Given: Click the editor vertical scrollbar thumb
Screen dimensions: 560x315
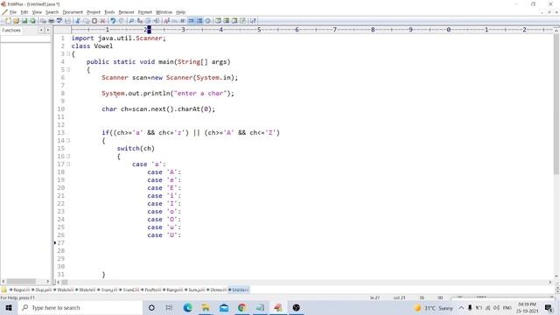Looking at the screenshot, I should pos(556,103).
